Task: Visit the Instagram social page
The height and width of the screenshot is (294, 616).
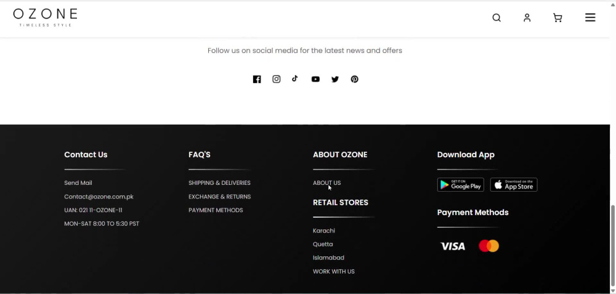Action: (x=277, y=79)
